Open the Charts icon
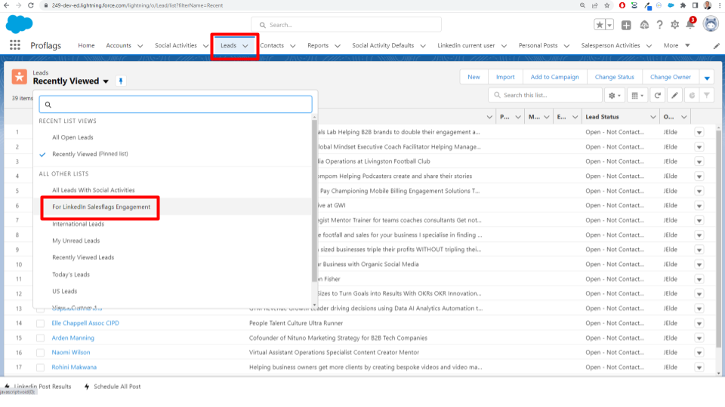The height and width of the screenshot is (407, 725). tap(692, 96)
